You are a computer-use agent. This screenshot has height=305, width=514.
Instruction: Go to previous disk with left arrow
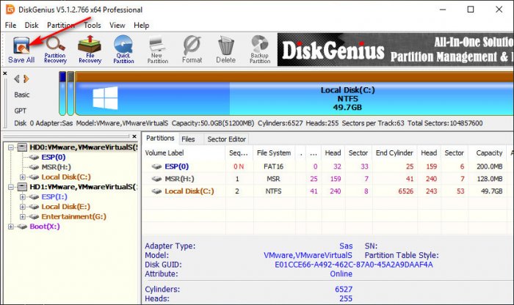pos(16,79)
